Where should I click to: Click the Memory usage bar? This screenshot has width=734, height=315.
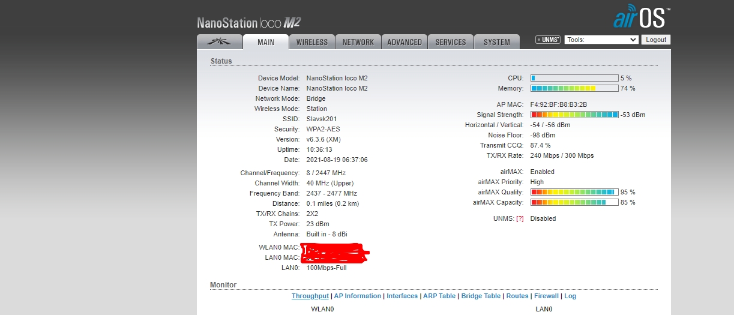coord(574,88)
